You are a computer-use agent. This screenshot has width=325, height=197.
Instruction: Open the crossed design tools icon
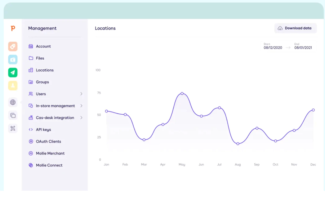pyautogui.click(x=13, y=128)
